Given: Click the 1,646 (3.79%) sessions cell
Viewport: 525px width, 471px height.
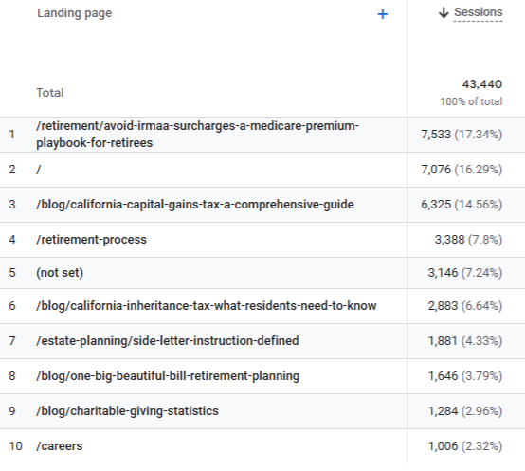Looking at the screenshot, I should pos(465,376).
